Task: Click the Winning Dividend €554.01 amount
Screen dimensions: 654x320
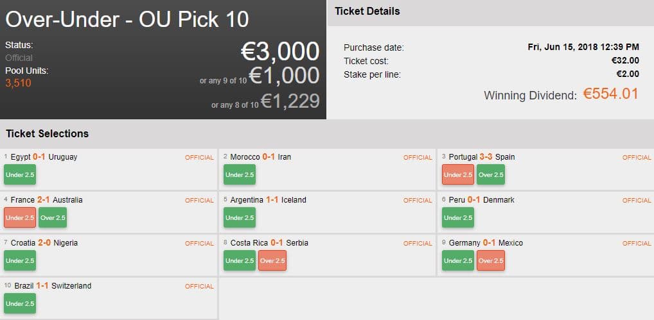Action: [x=610, y=94]
